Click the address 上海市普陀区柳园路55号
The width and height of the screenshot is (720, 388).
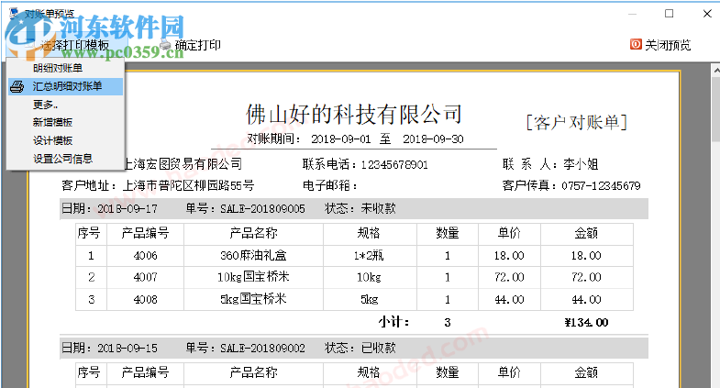coord(188,185)
